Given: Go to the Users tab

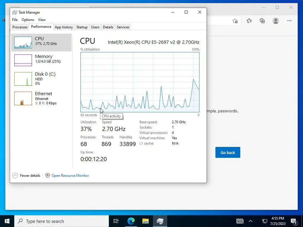Looking at the screenshot, I should click(95, 27).
